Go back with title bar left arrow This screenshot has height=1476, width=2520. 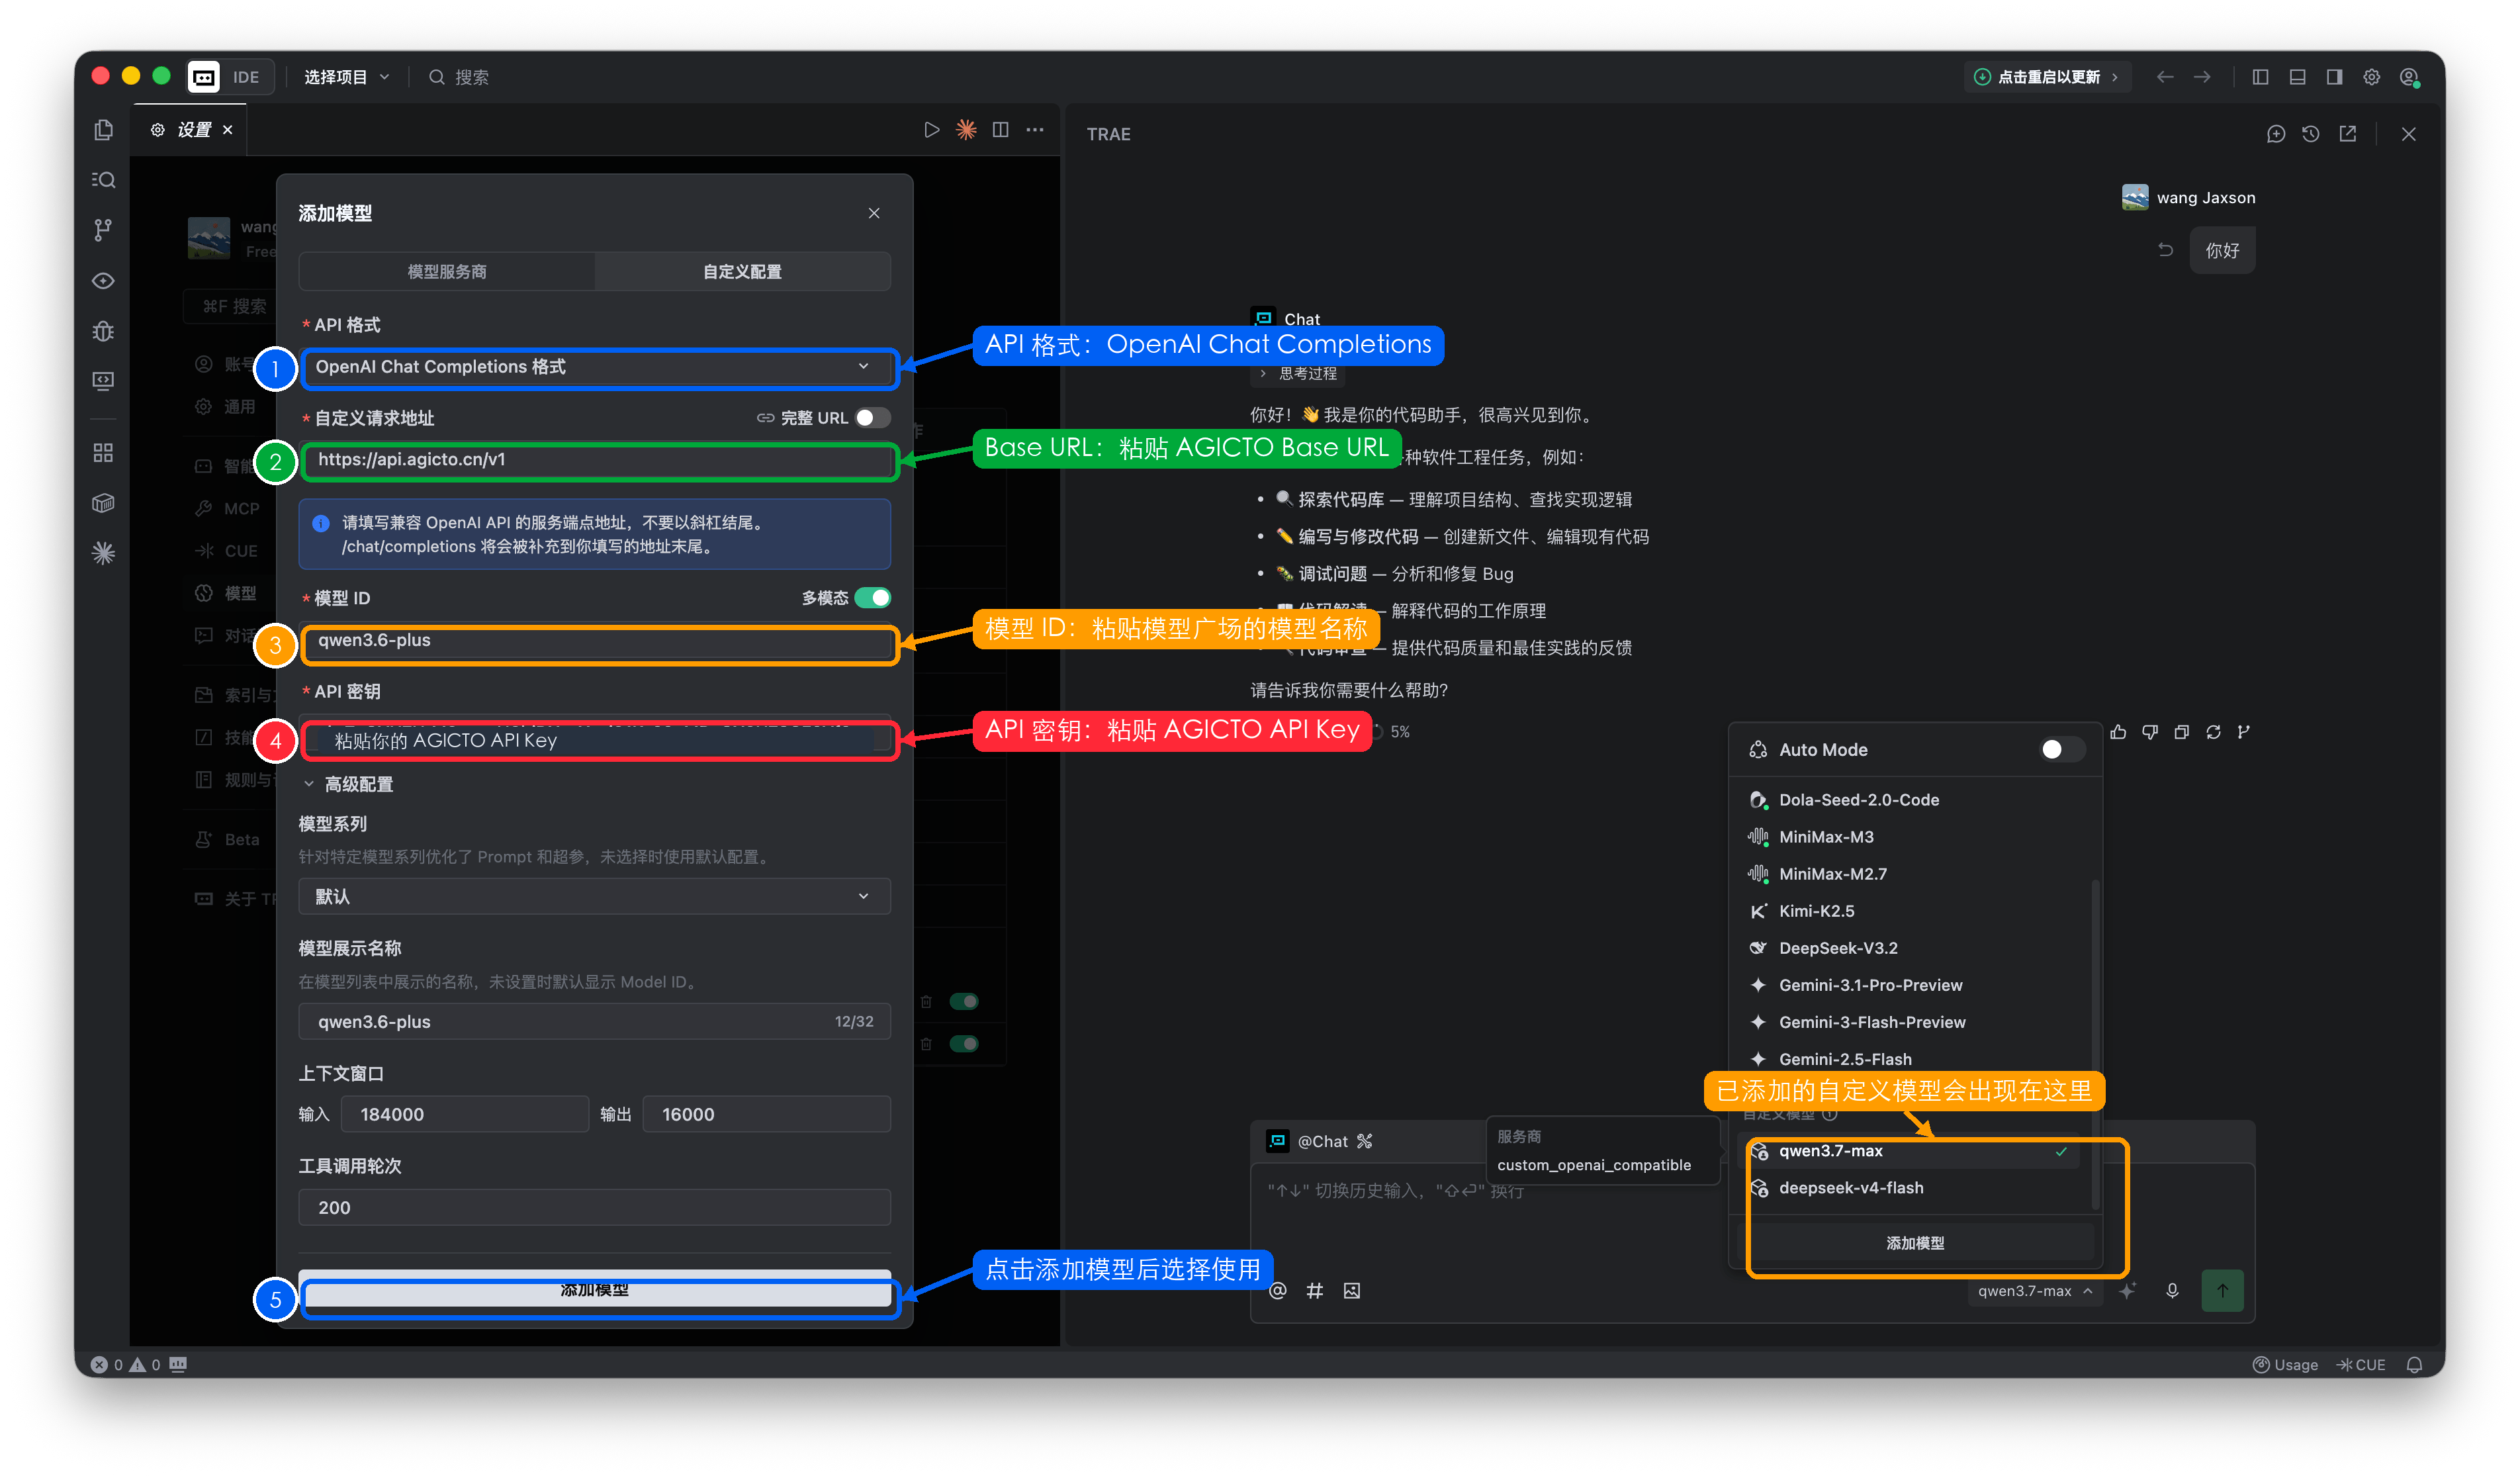click(2165, 77)
